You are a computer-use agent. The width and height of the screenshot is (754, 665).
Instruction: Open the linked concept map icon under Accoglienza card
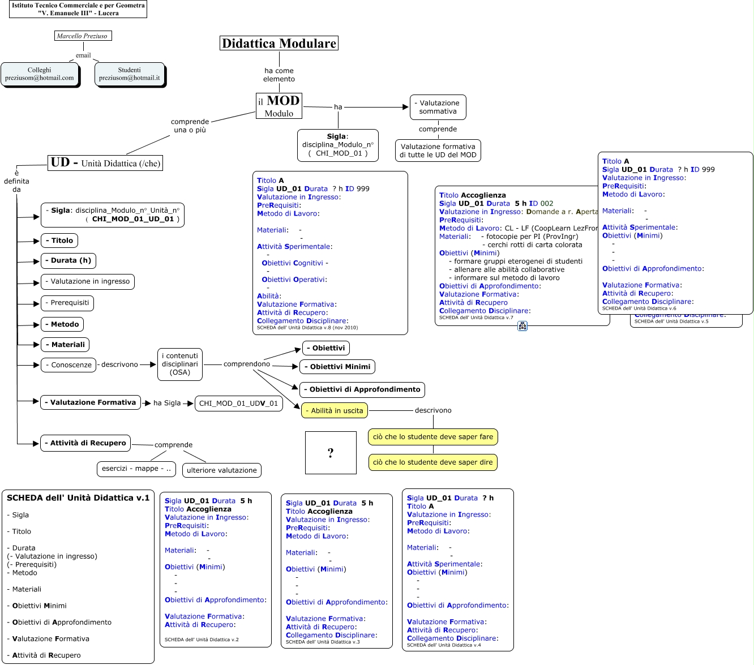(522, 326)
